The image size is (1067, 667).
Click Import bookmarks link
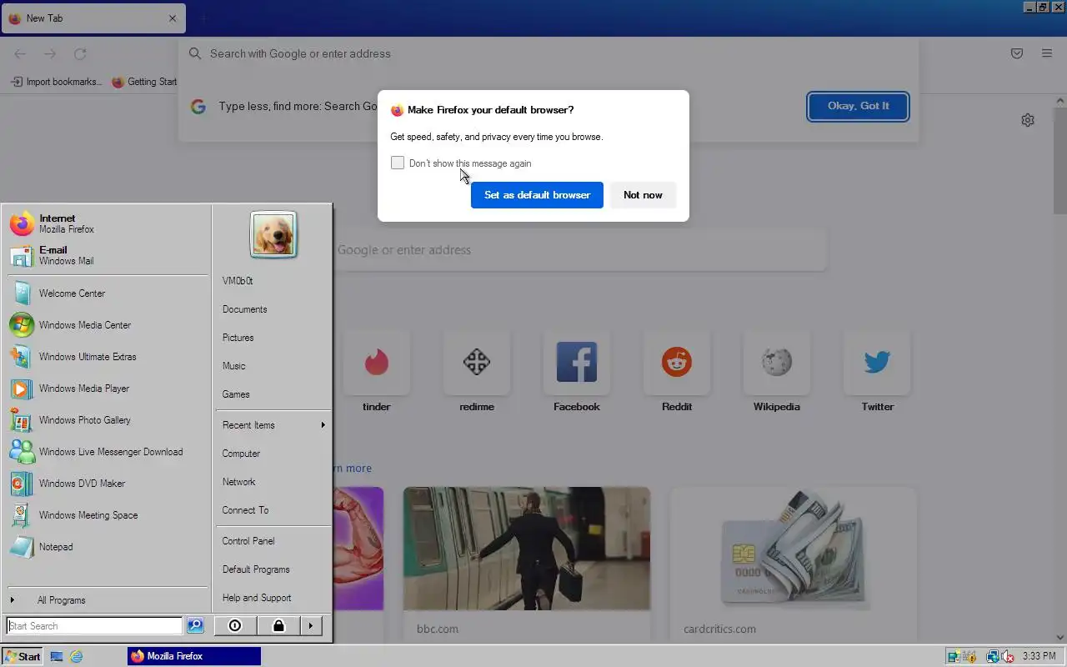coord(56,82)
